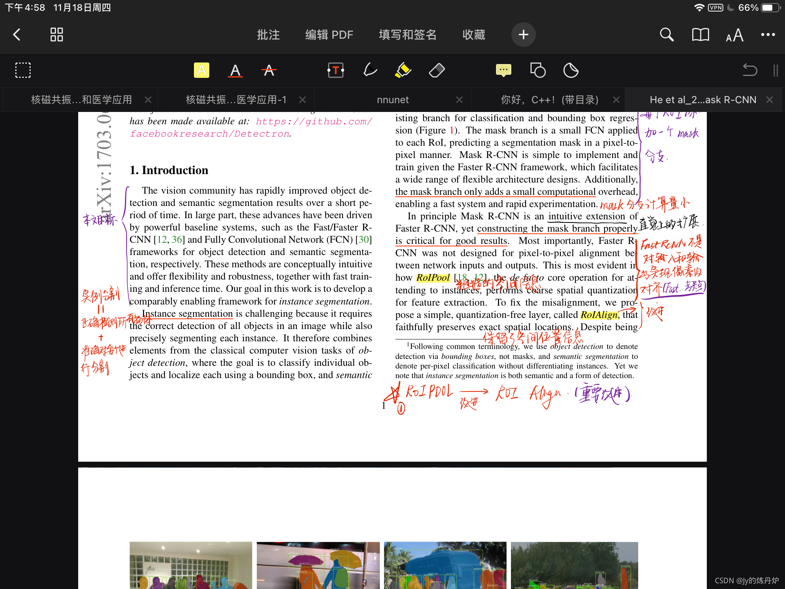Choose the underline text annotation tool

235,70
